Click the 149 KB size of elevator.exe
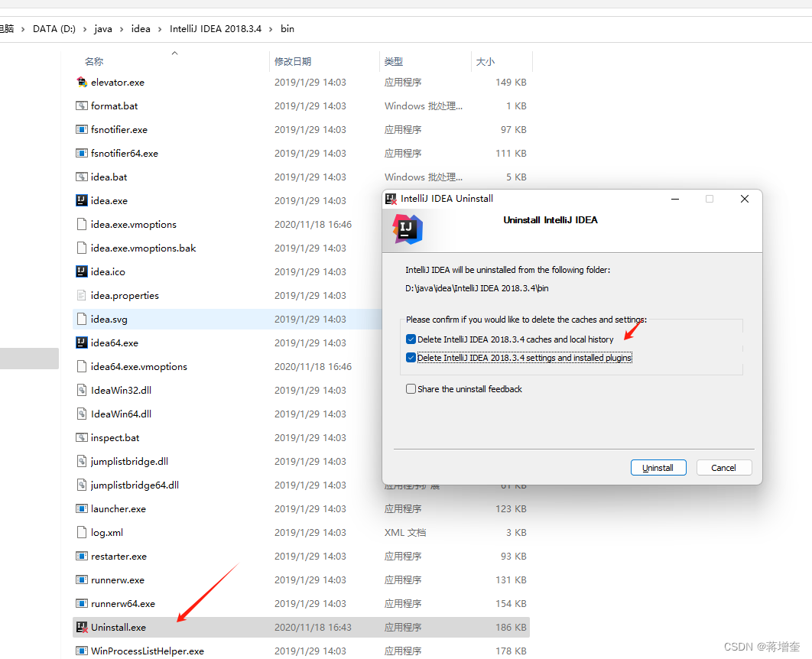 511,83
